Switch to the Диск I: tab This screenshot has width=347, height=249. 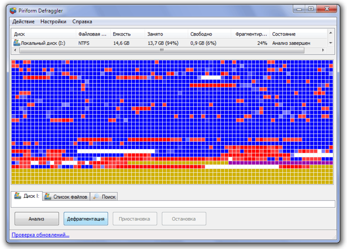(x=27, y=196)
